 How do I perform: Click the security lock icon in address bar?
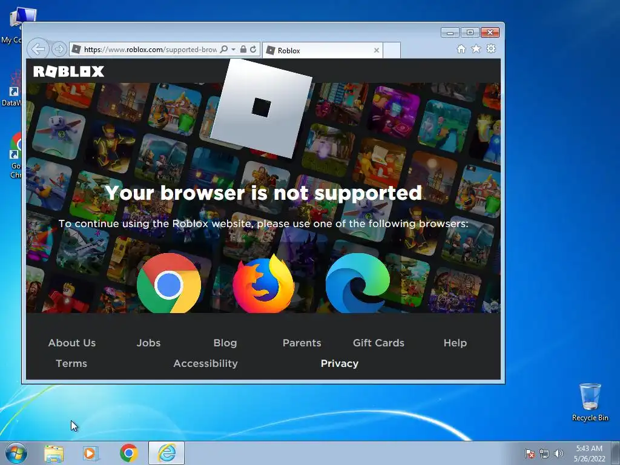point(243,50)
